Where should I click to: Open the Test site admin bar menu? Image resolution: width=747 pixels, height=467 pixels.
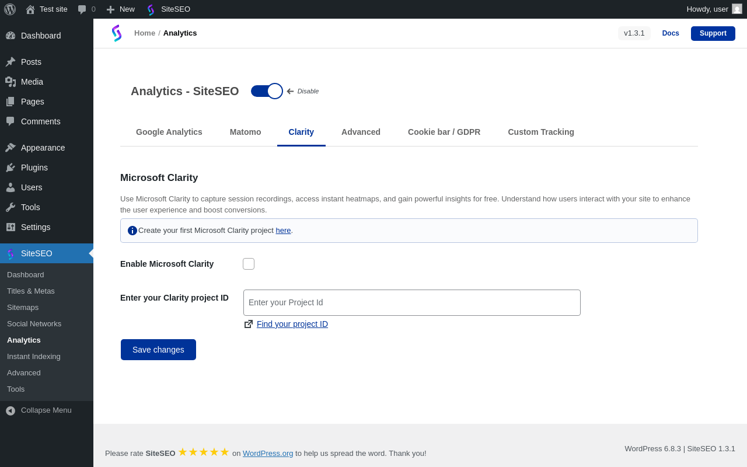(47, 9)
